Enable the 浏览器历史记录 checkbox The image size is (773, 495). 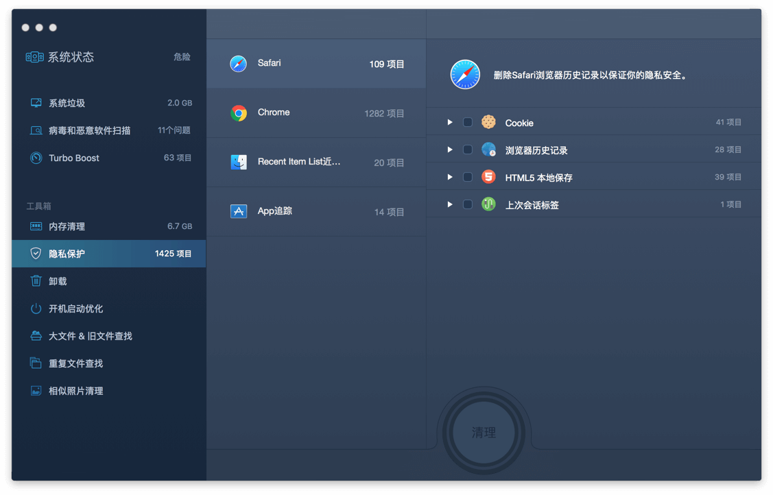click(x=468, y=149)
